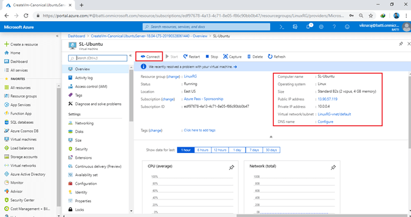Open portal settings gear icon
The width and height of the screenshot is (411, 217).
click(x=321, y=27)
